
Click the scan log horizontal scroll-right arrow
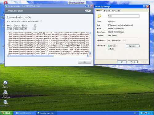[88, 56]
